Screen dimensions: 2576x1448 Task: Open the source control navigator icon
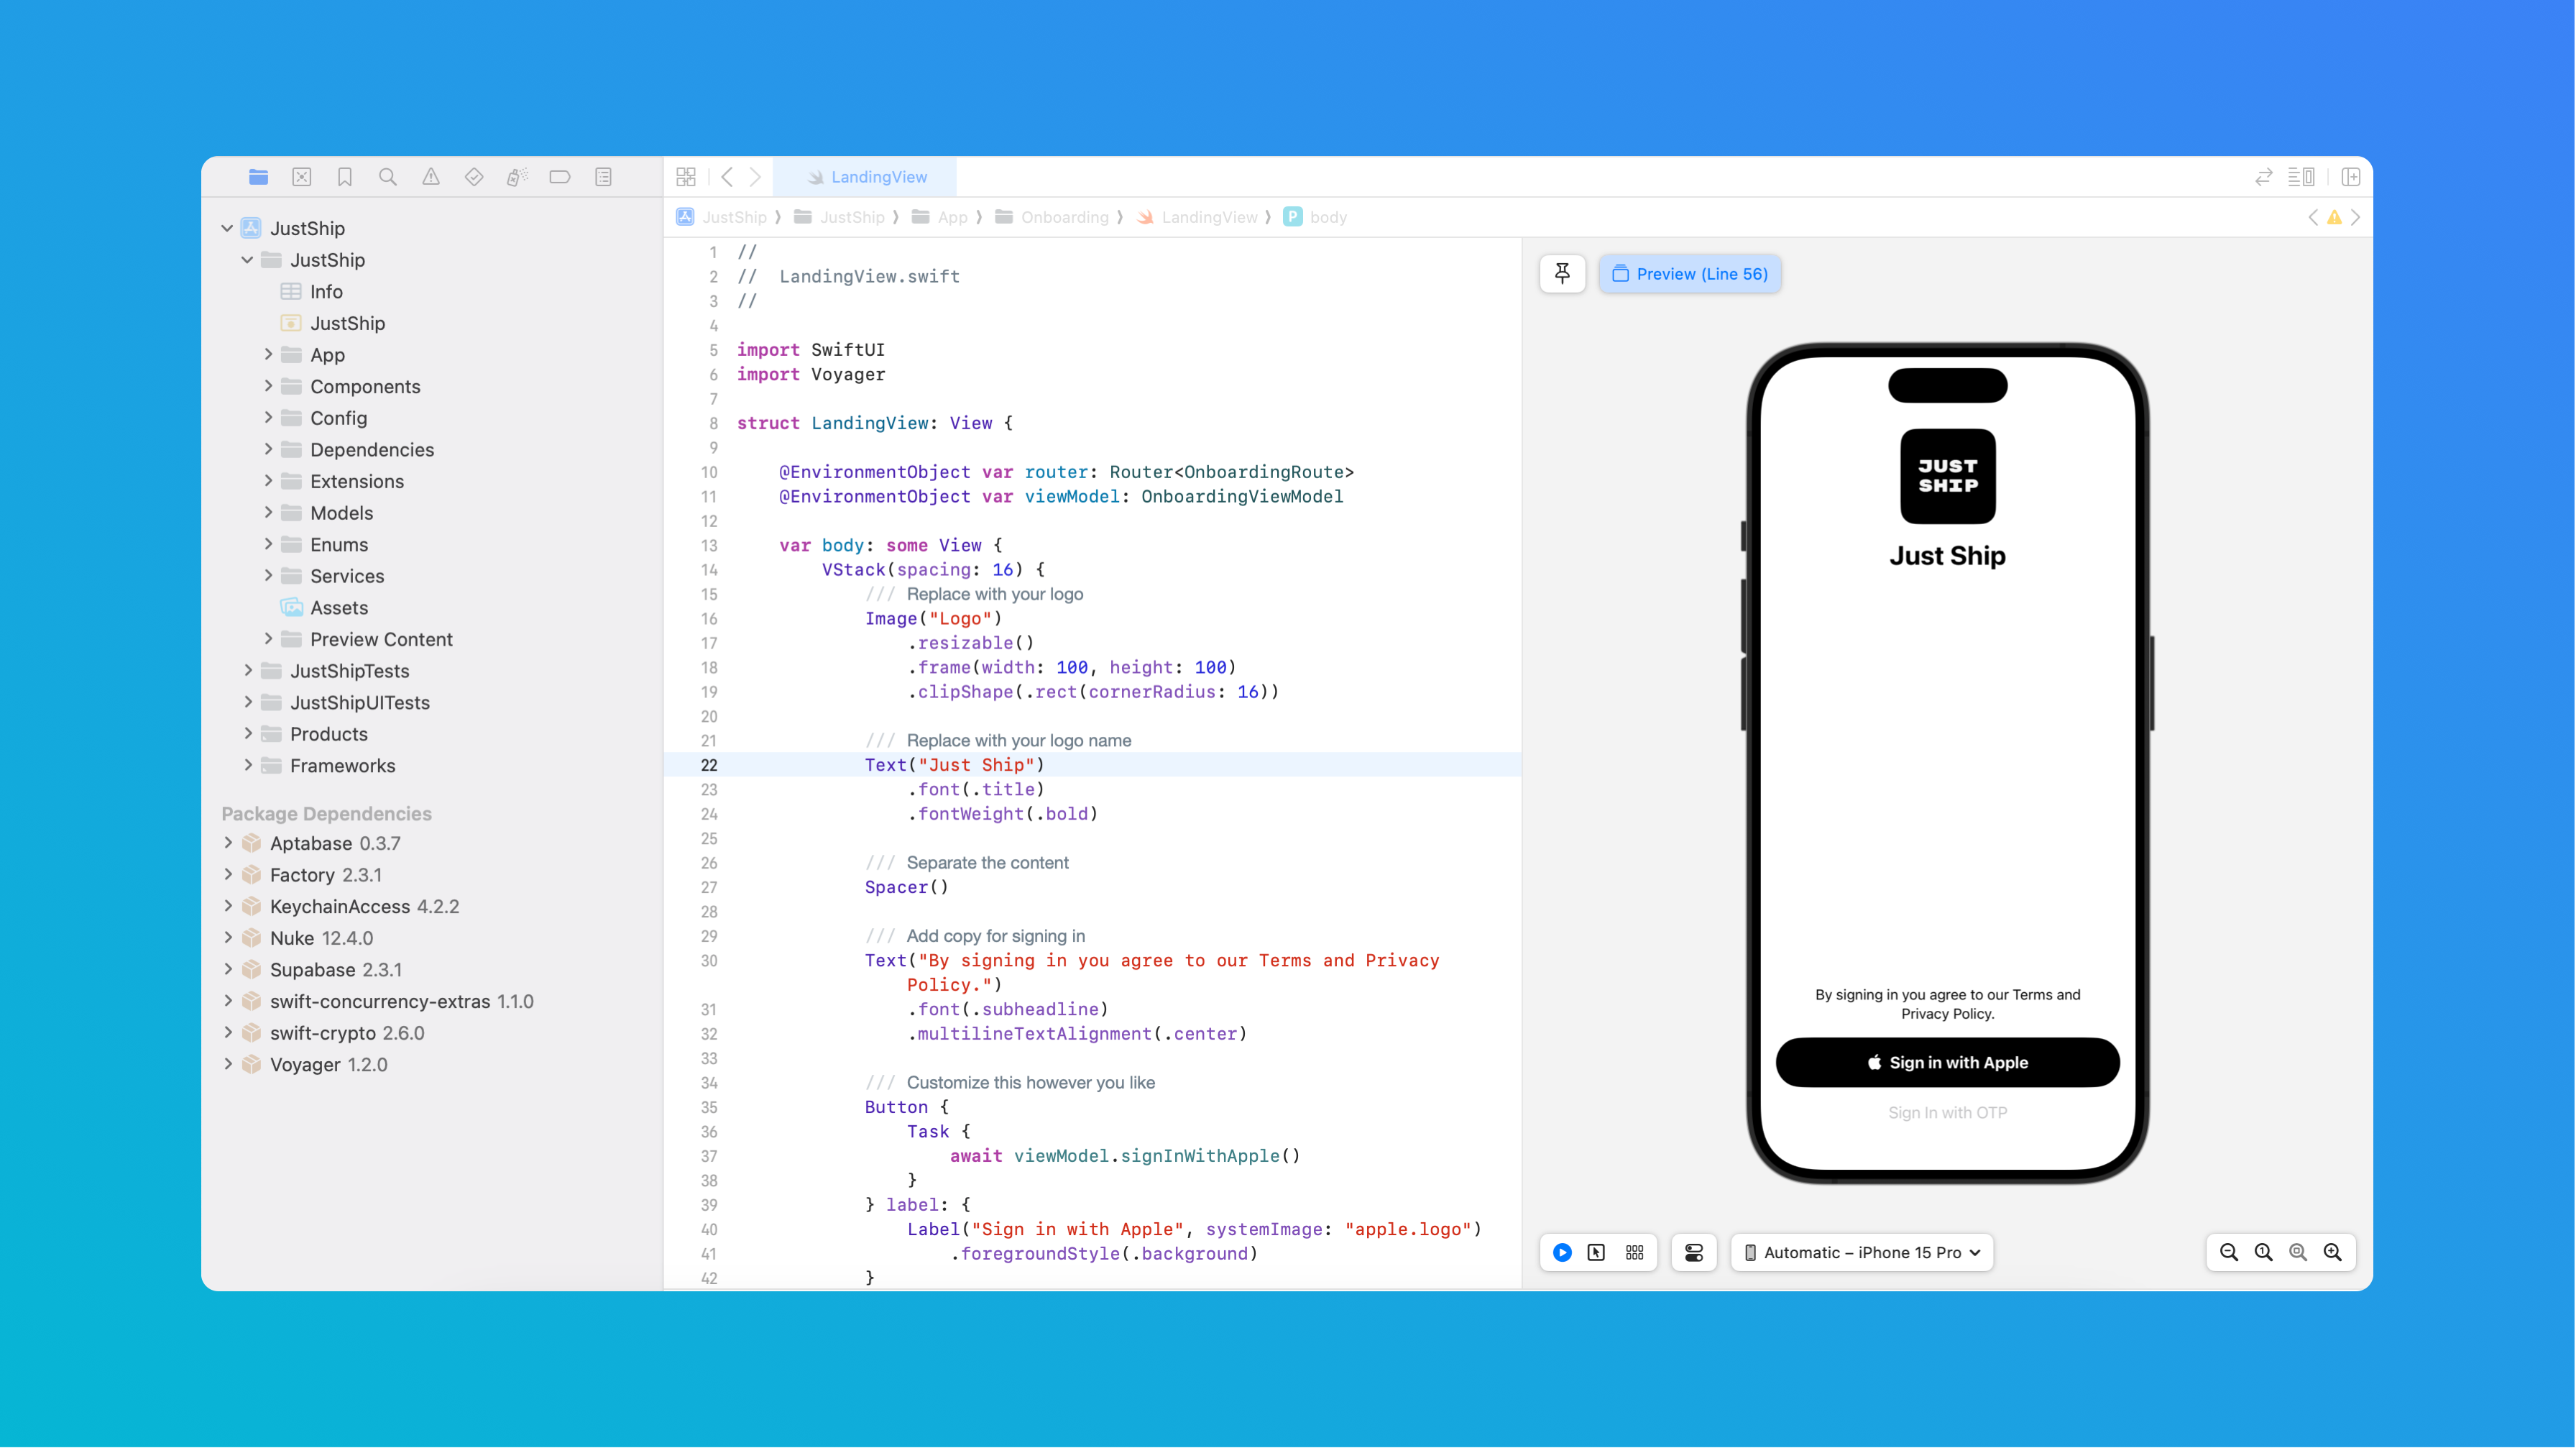pos(301,177)
